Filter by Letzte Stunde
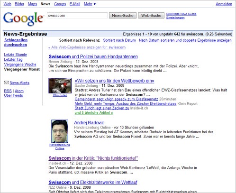The width and height of the screenshot is (236, 193). pyautogui.click(x=16, y=55)
